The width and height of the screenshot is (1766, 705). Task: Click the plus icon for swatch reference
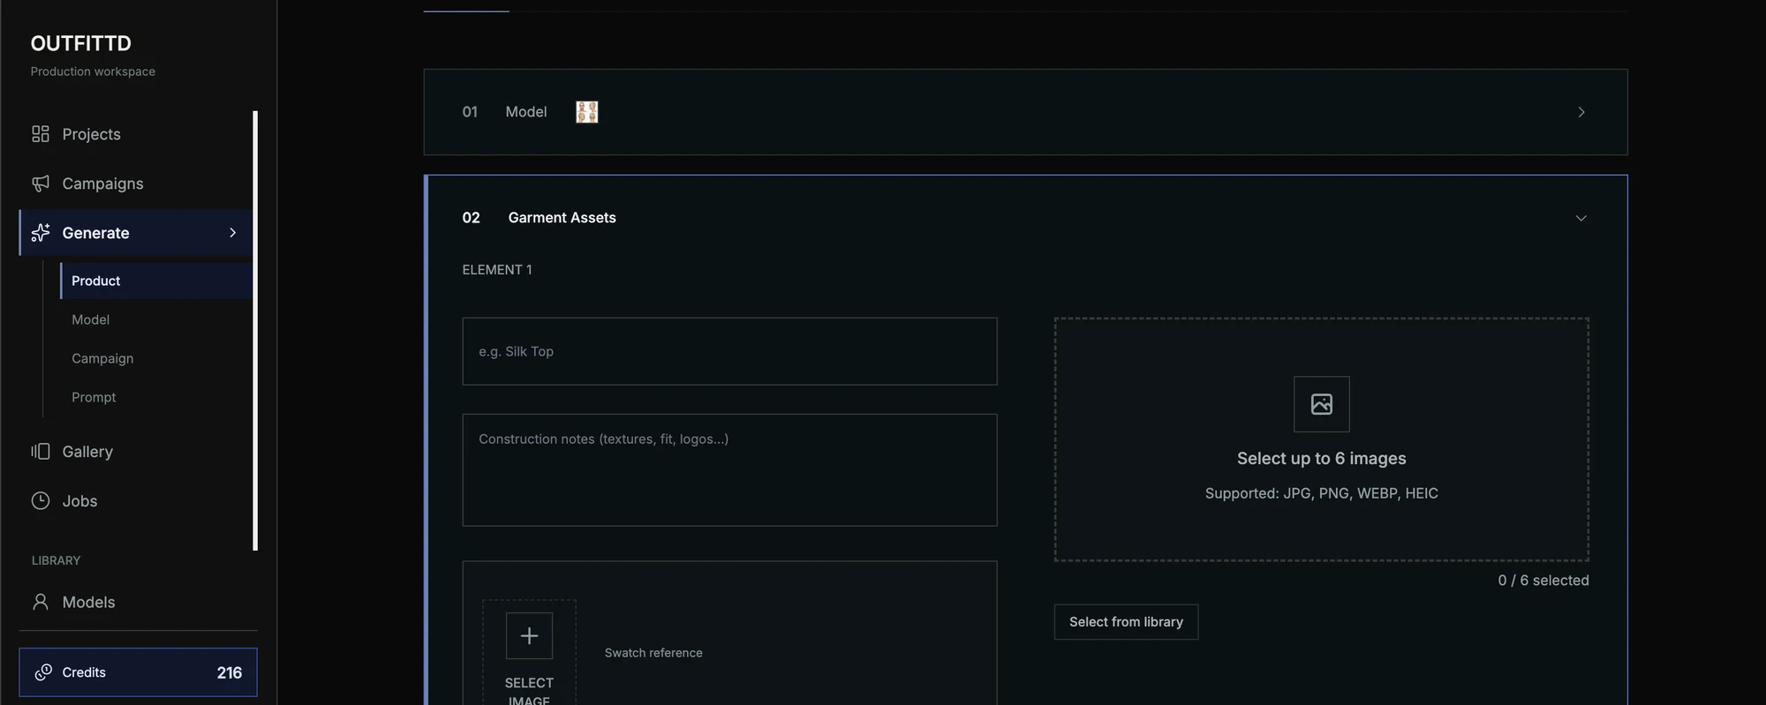pyautogui.click(x=529, y=635)
